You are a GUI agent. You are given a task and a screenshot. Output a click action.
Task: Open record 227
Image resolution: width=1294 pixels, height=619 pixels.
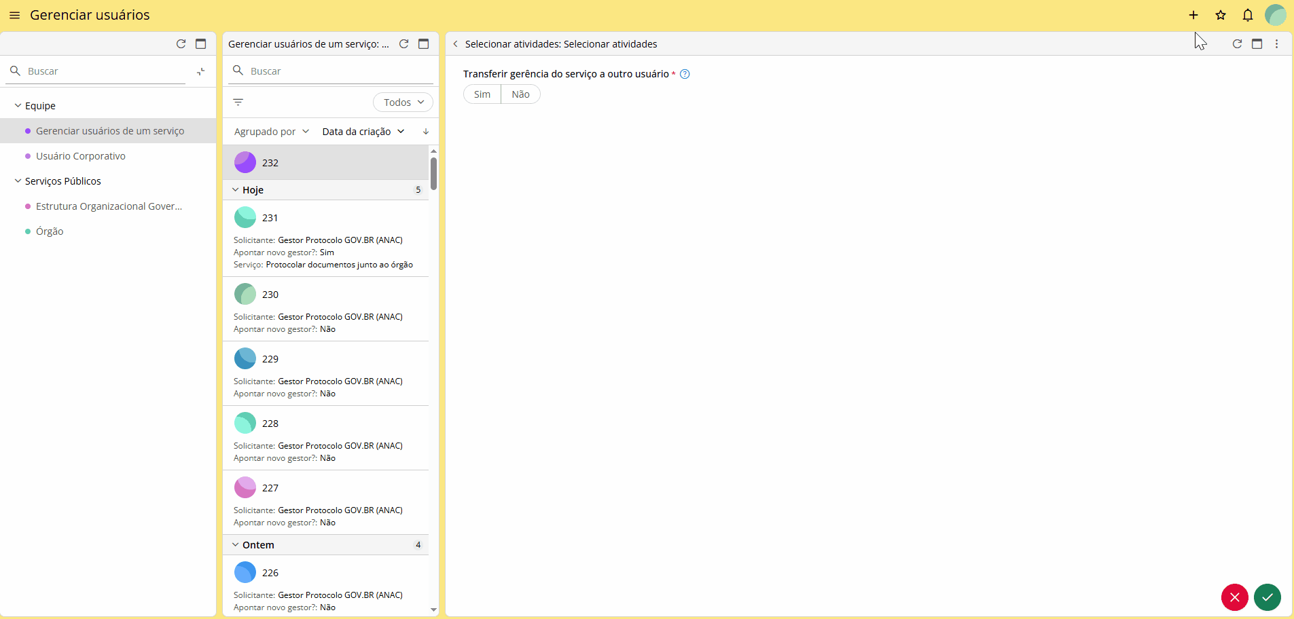[x=326, y=502]
